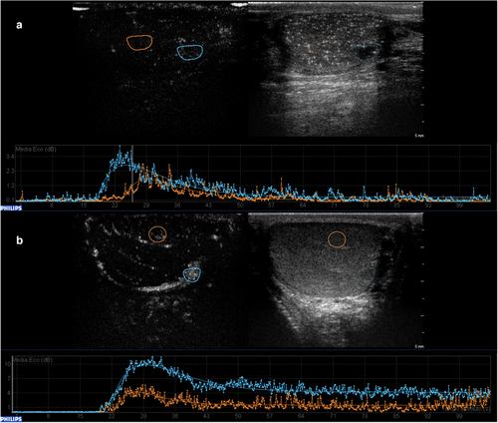The image size is (498, 423).
Task: Click the blue ROI on panel a B-mode image
Action: (x=366, y=52)
